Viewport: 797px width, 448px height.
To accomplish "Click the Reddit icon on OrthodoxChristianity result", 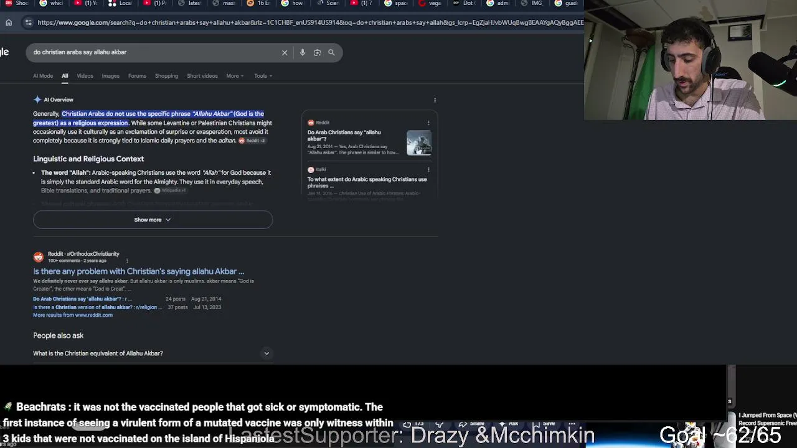I will 39,257.
